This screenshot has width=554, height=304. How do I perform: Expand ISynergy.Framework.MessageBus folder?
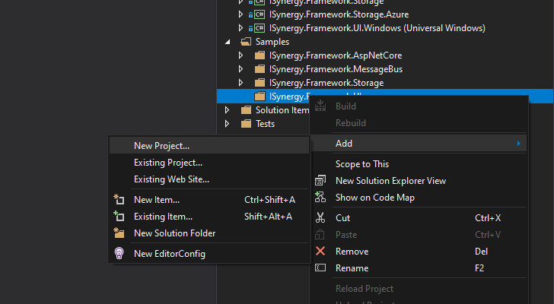[240, 69]
